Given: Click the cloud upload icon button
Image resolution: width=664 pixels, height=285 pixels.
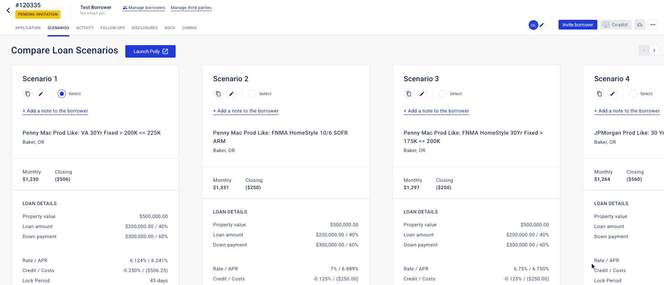Looking at the screenshot, I should click(x=639, y=25).
